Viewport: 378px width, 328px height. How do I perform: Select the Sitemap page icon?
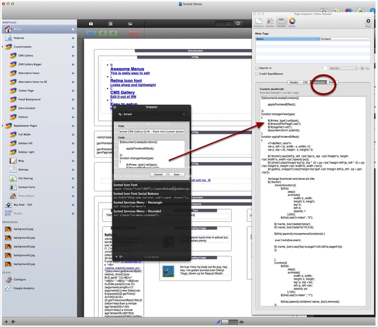tap(13, 169)
